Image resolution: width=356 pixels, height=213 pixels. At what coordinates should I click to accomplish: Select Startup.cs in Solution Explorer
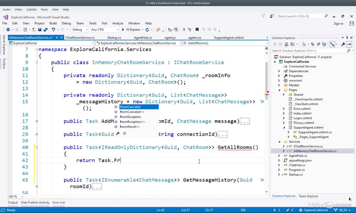[295, 175]
